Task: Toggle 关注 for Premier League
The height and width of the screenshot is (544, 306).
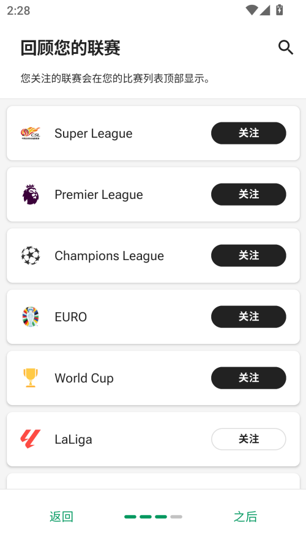Action: point(248,195)
